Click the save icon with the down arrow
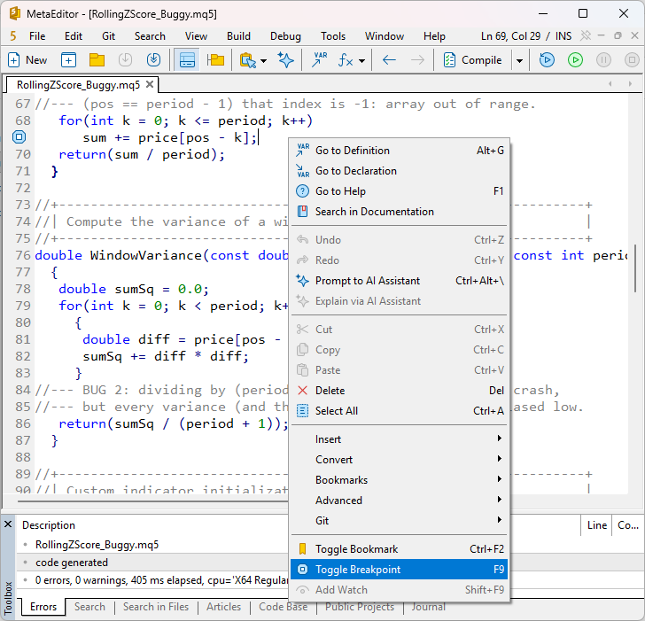 [x=125, y=60]
